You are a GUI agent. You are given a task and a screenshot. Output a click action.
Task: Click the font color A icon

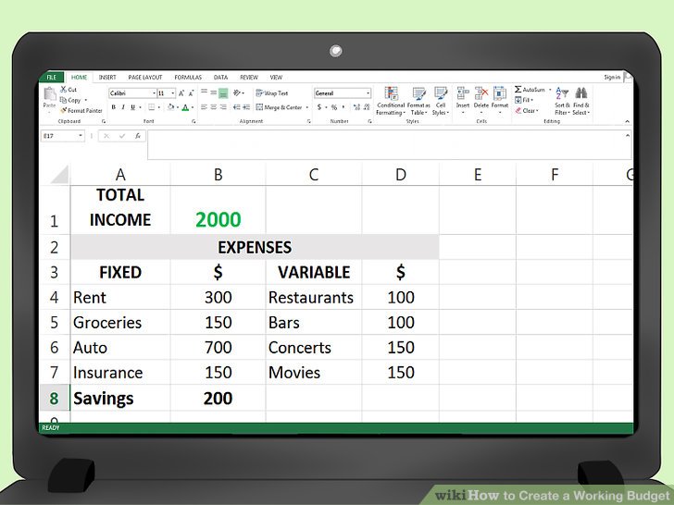pyautogui.click(x=185, y=107)
